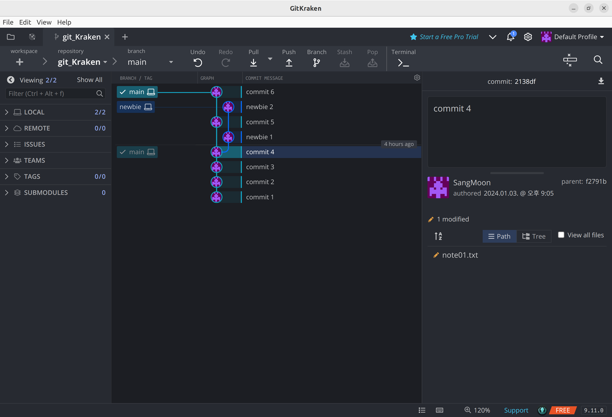The height and width of the screenshot is (417, 612).
Task: Collapse the left panel arrow icon
Action: point(11,80)
